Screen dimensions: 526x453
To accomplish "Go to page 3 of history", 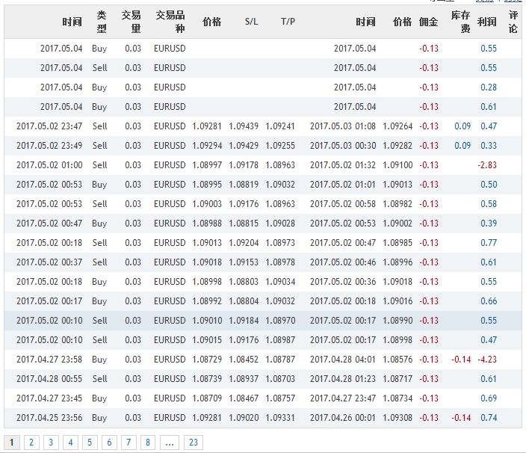I will click(51, 443).
